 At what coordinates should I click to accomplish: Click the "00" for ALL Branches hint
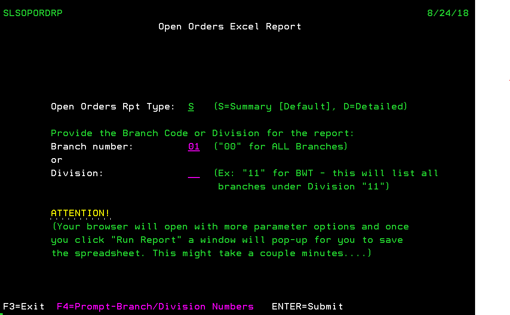(x=281, y=147)
